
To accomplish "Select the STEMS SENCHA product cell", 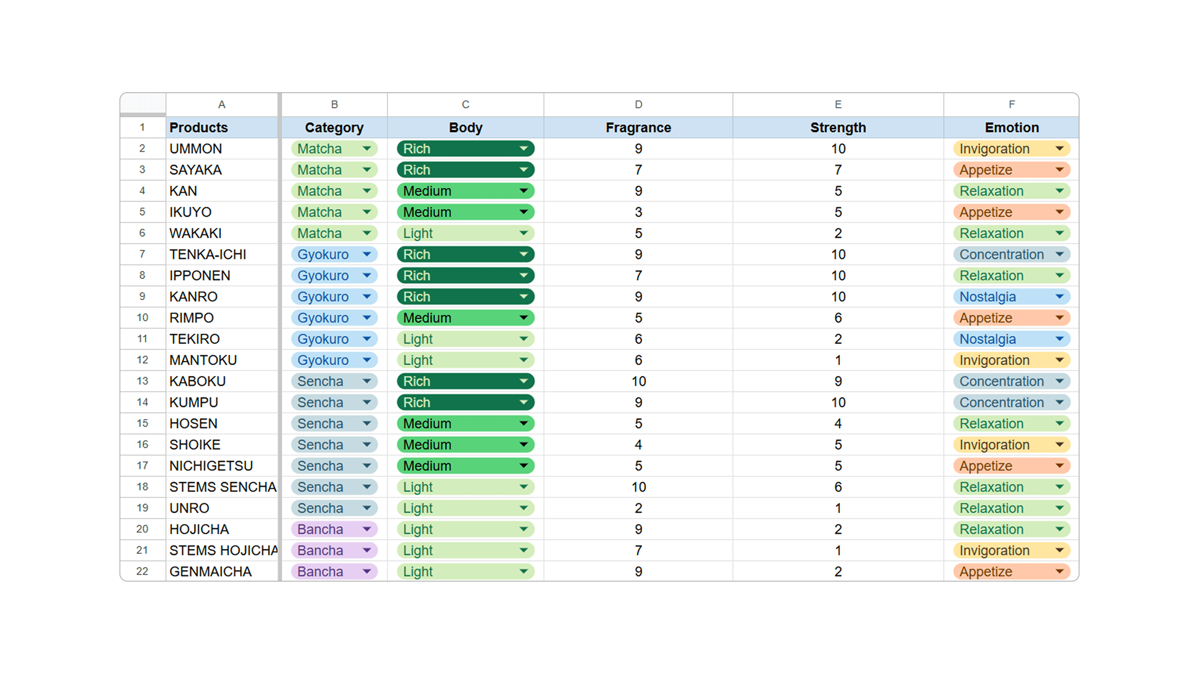I will [x=222, y=487].
